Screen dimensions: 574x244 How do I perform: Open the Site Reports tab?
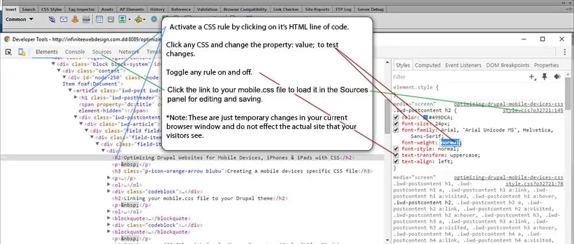click(x=317, y=9)
